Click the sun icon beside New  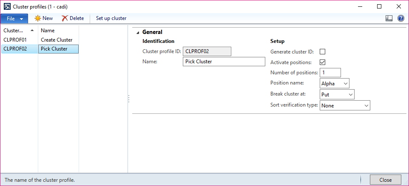38,18
